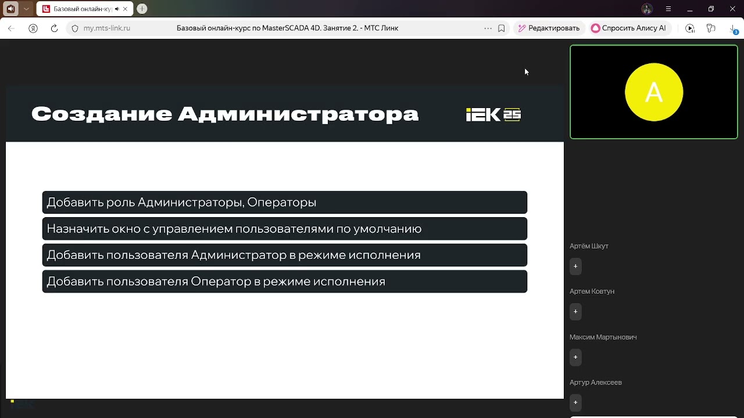744x418 pixels.
Task: Open the browser hamburger menu
Action: tap(668, 9)
